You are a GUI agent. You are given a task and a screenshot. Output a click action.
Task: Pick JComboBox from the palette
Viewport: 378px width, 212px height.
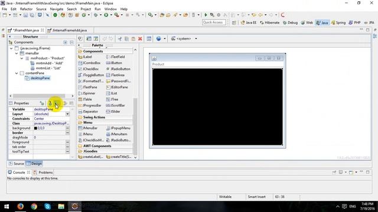click(90, 63)
